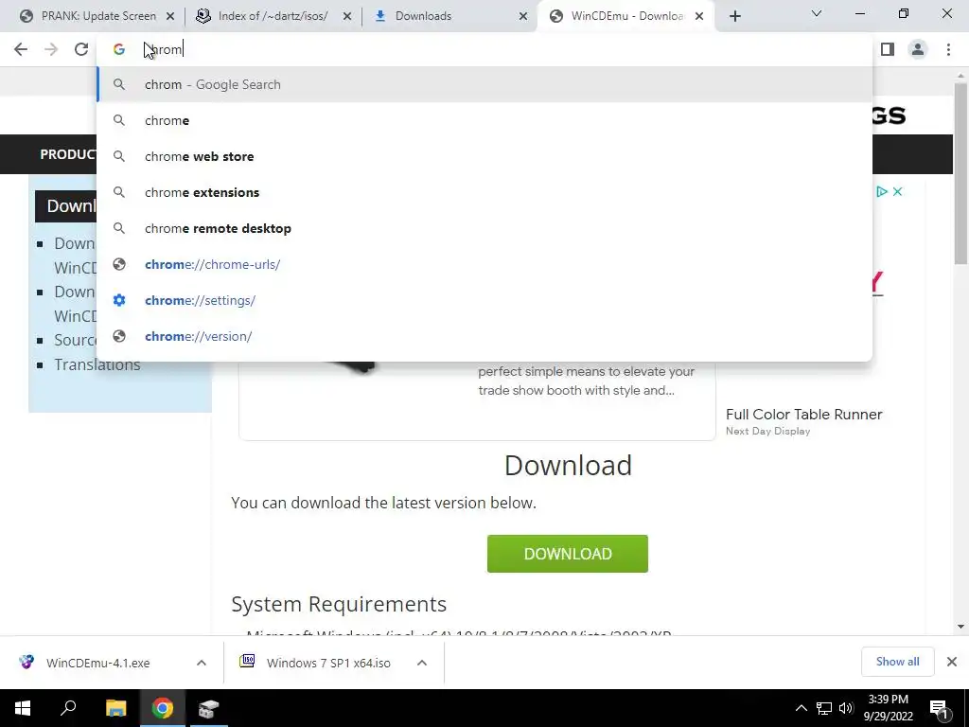Select the 'chrome' search suggestion
Screen dimensions: 969x727
click(484, 120)
